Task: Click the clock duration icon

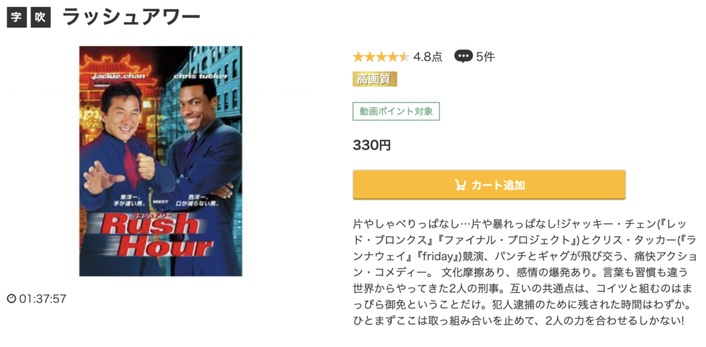Action: (x=12, y=298)
